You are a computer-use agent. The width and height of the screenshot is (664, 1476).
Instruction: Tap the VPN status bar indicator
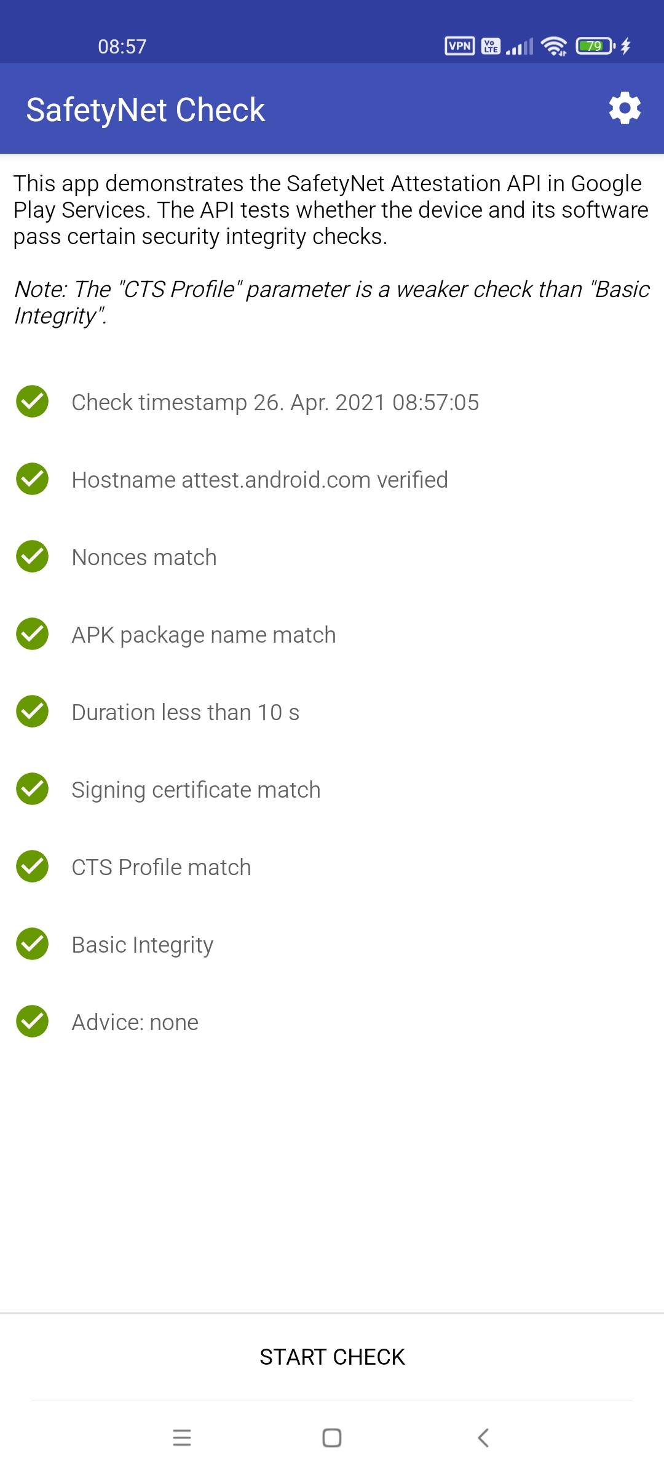460,46
